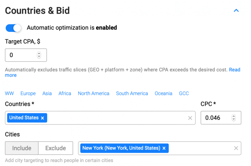Select the Europe region shortcut
Image resolution: width=251 pixels, height=166 pixels.
(x=28, y=93)
